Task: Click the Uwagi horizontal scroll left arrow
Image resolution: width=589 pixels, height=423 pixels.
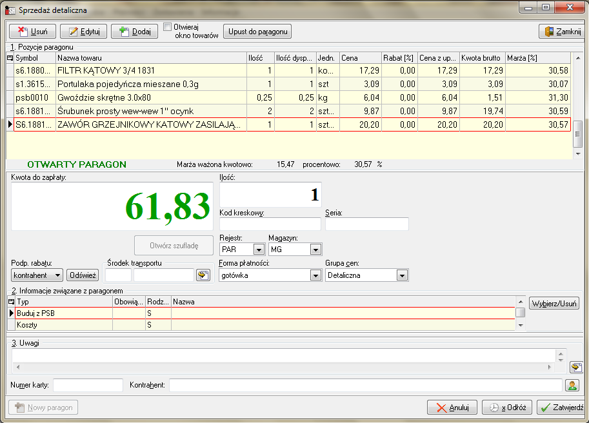Action: (x=18, y=367)
